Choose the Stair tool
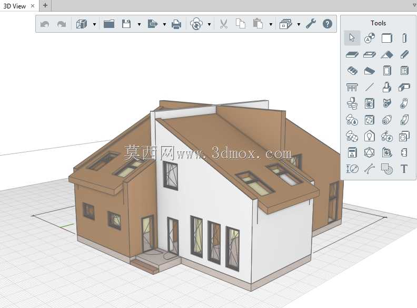Image resolution: width=417 pixels, height=308 pixels. coord(352,71)
